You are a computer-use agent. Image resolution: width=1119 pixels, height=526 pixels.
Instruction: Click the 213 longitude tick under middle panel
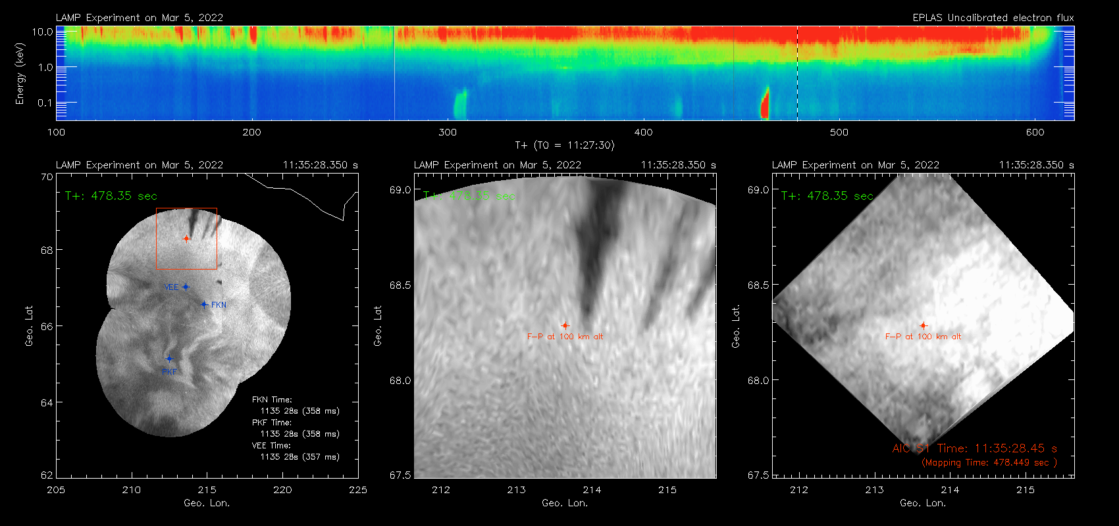pos(517,490)
